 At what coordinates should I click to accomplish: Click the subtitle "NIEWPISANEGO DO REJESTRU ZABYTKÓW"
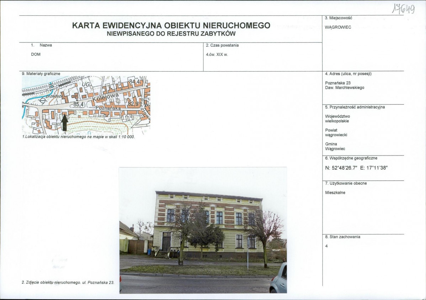[171, 34]
